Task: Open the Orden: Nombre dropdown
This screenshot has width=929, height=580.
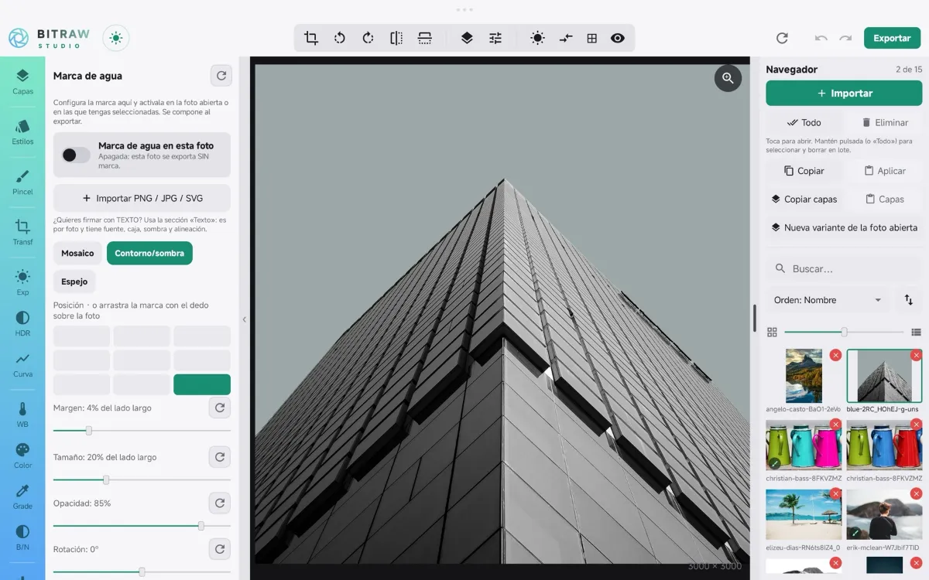Action: click(828, 300)
